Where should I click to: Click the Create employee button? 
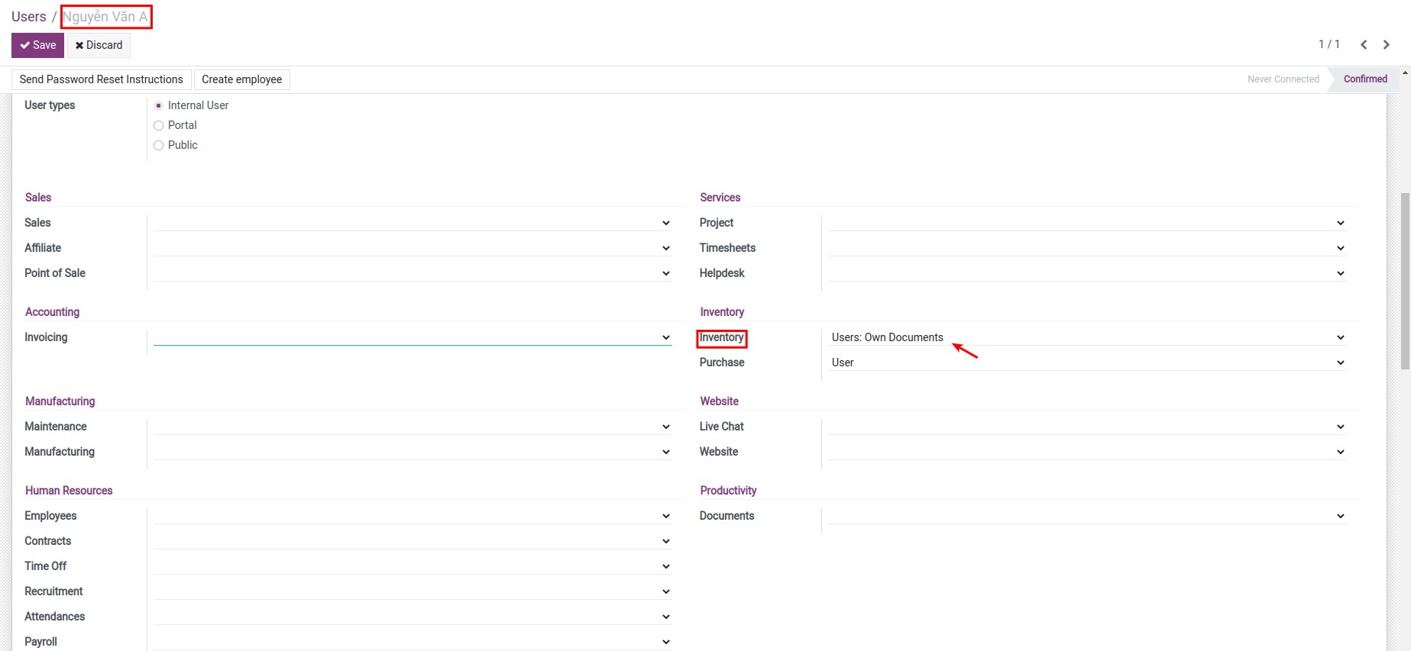point(241,79)
